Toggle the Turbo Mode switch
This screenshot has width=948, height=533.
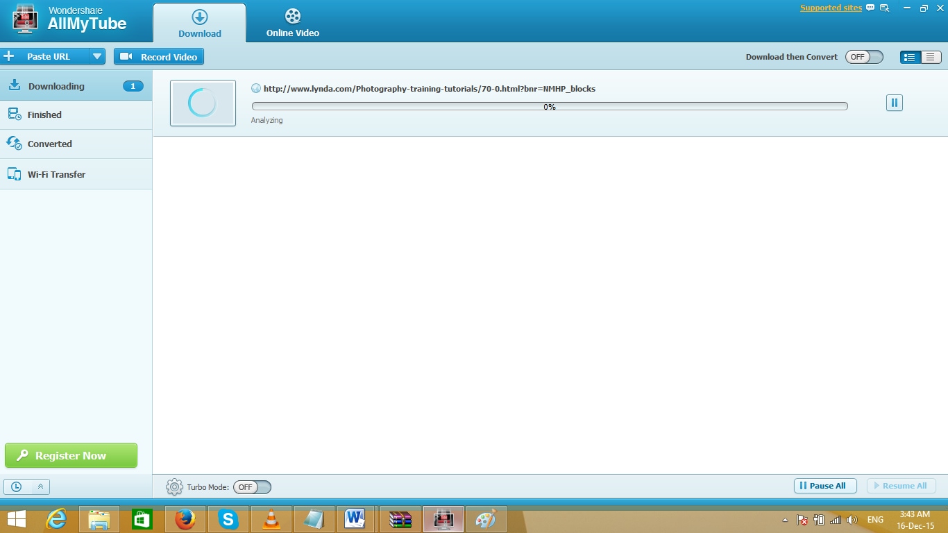pyautogui.click(x=252, y=487)
